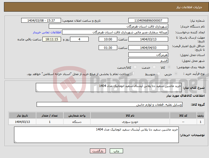209x158 pixels.
Task: Click the -- product code cell
Action: [x=183, y=122]
